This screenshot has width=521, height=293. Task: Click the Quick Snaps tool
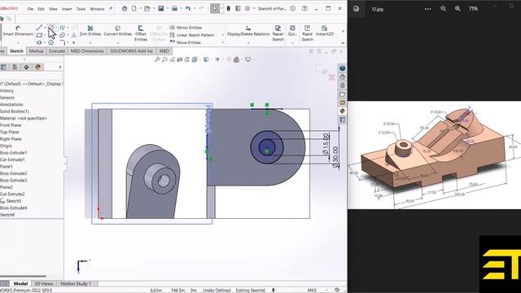coord(292,31)
